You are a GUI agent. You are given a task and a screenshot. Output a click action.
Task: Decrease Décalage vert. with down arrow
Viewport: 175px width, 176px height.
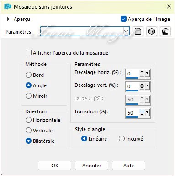coord(142,88)
